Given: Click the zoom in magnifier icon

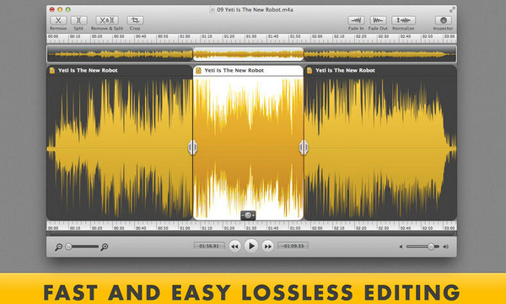Looking at the screenshot, I should coord(105,247).
